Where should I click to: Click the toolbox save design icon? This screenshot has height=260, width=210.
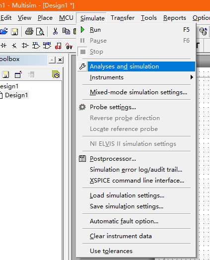[x=5, y=74]
